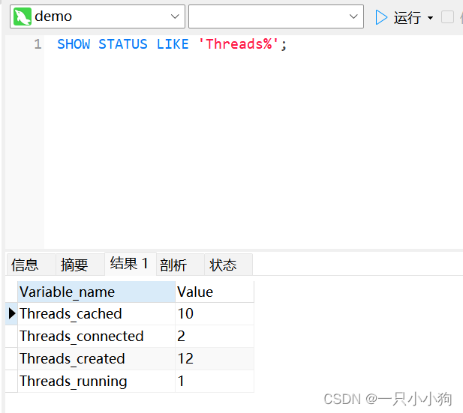This screenshot has width=463, height=413.
Task: Click the 运行 run button label
Action: (407, 18)
